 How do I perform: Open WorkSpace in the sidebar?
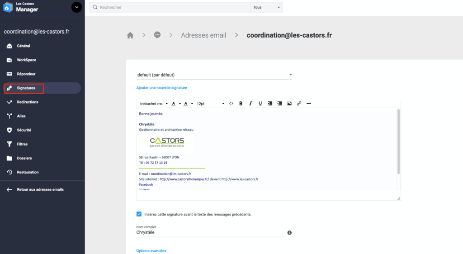[42, 60]
